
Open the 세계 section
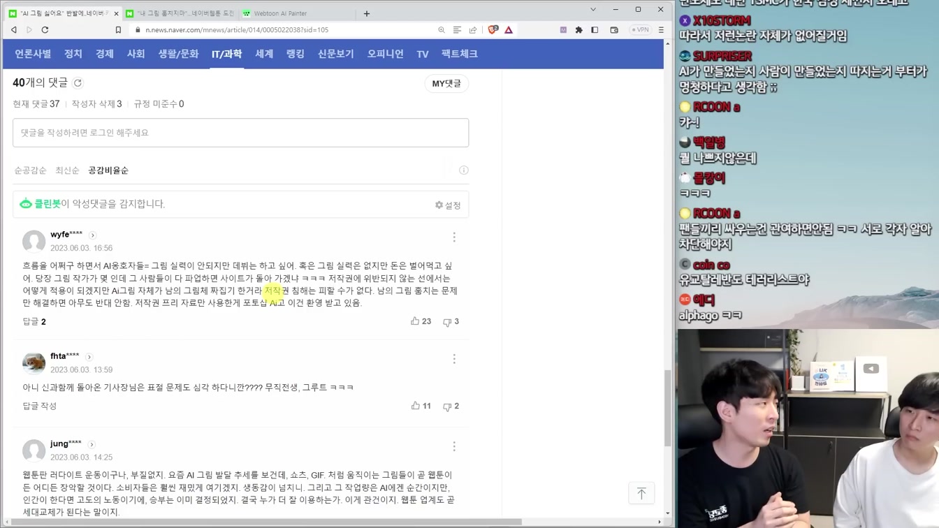pos(264,54)
